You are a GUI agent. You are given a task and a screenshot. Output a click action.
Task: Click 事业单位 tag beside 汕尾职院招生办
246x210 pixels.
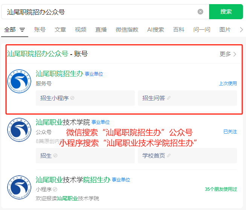click(94, 74)
